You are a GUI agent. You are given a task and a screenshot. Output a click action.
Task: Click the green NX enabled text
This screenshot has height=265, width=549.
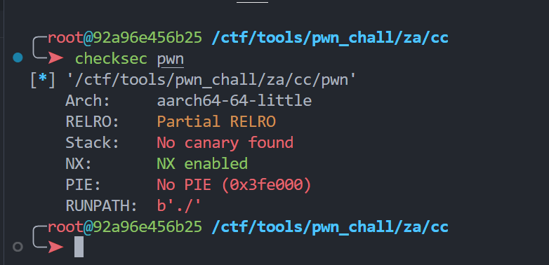[x=202, y=163]
